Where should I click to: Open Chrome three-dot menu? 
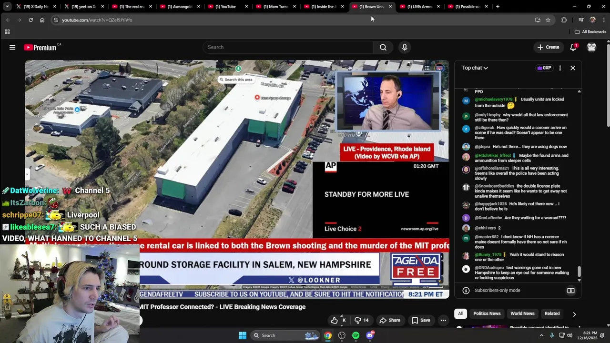point(604,20)
